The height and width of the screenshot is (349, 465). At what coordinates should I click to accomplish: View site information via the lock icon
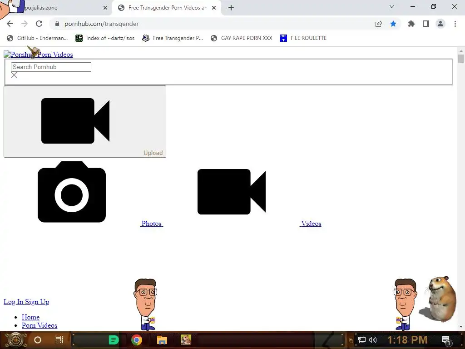[x=57, y=24]
